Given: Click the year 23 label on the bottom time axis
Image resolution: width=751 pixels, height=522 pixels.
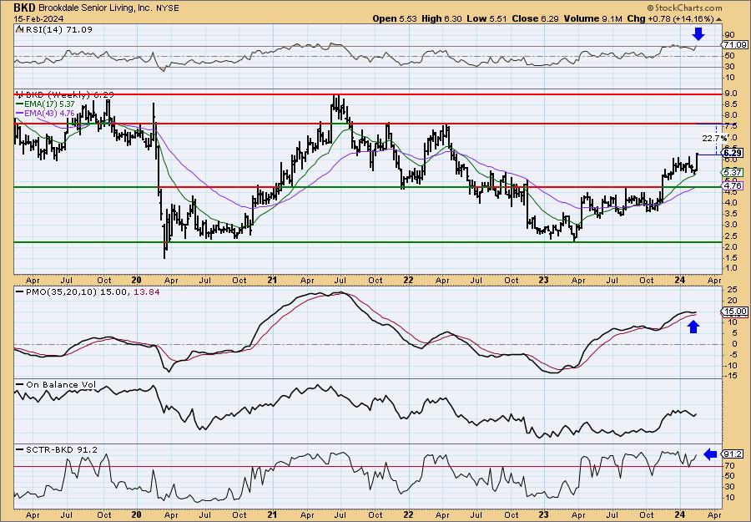Looking at the screenshot, I should coord(544,515).
